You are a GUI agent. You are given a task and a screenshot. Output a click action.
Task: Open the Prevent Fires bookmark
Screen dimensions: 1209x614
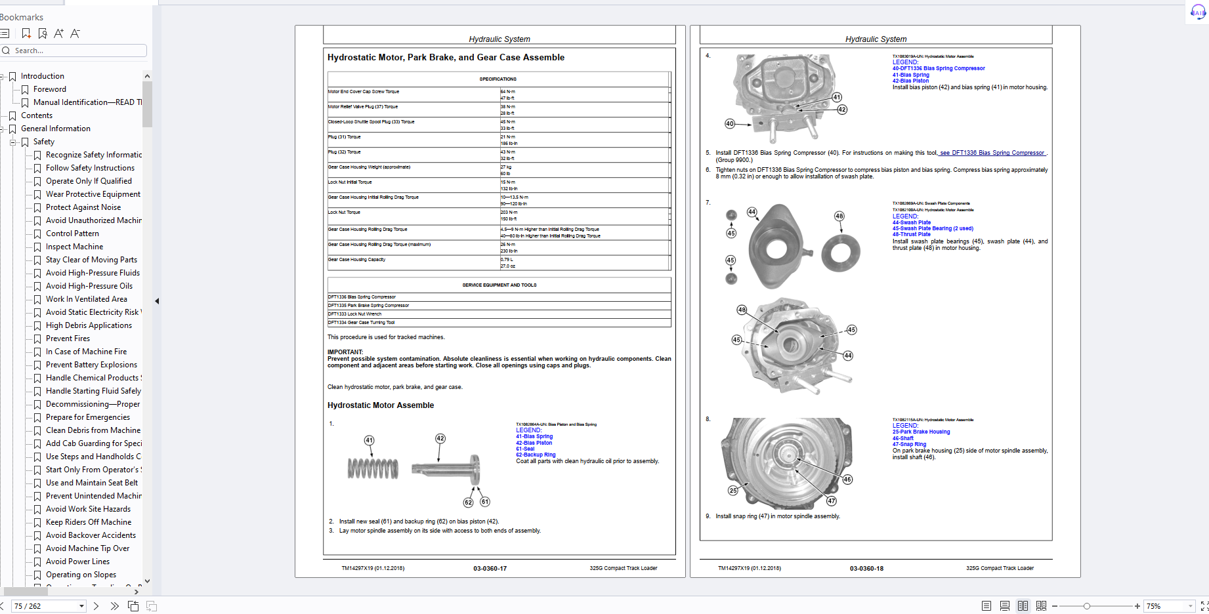tap(68, 338)
